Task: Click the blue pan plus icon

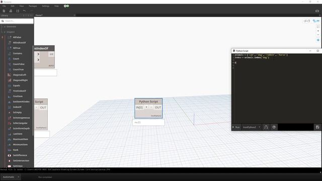Action: [318, 40]
